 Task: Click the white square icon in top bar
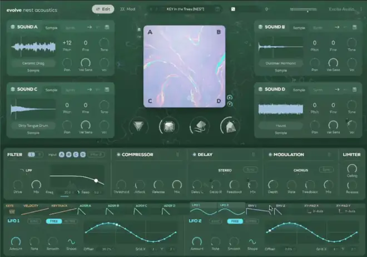pyautogui.click(x=233, y=9)
